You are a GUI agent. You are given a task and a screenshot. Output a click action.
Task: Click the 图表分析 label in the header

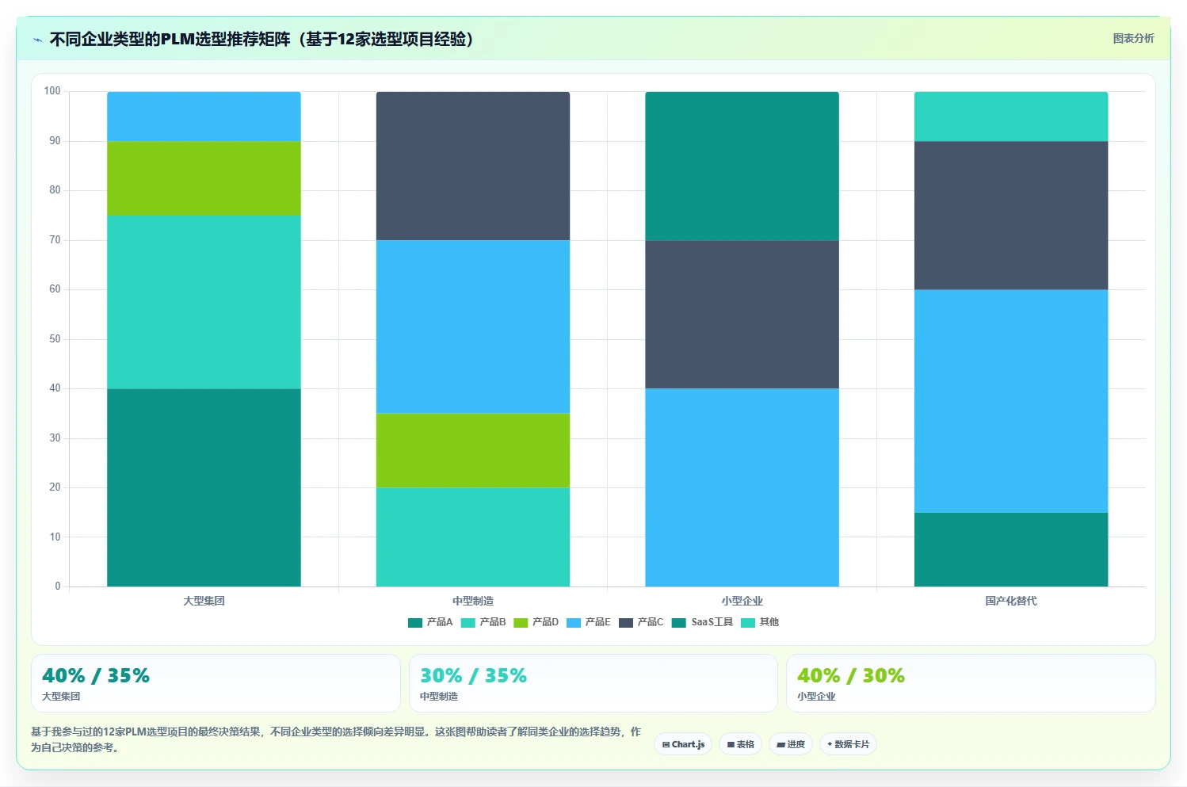point(1133,38)
